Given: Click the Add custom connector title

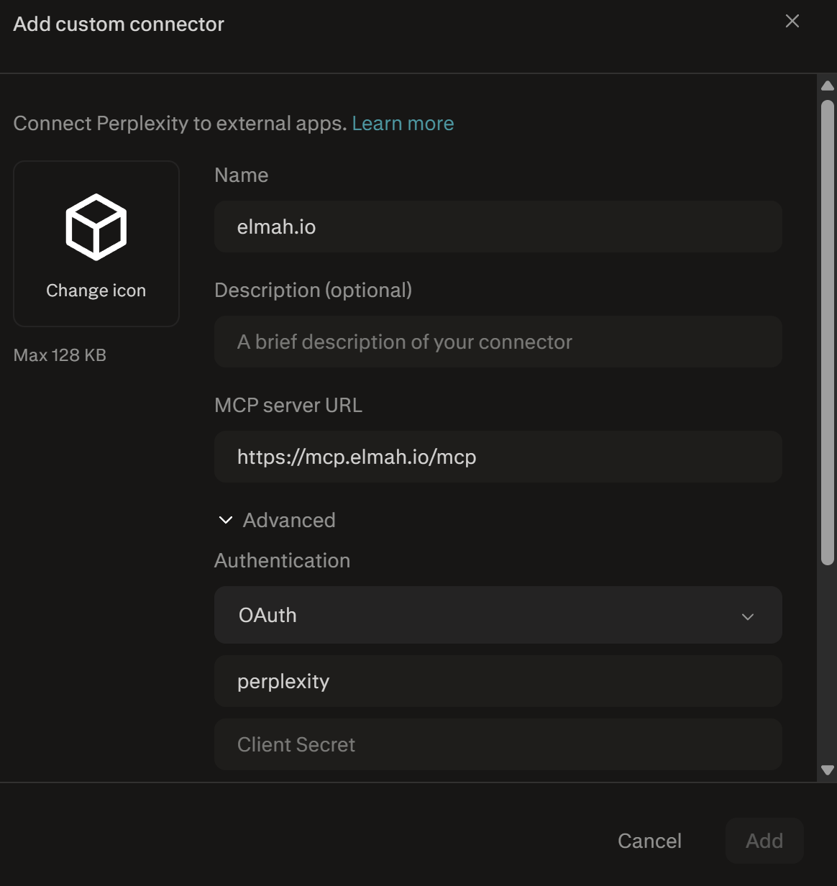Looking at the screenshot, I should tap(118, 24).
